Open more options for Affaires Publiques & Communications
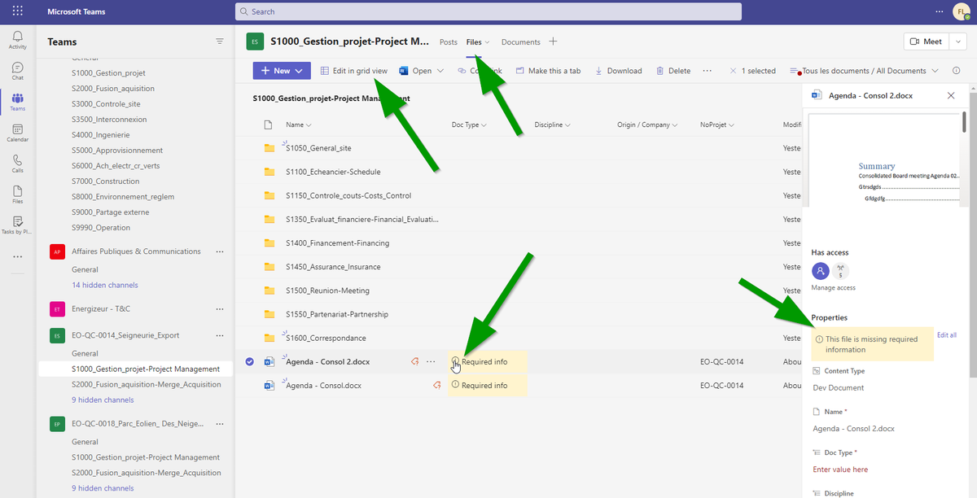 [x=219, y=251]
